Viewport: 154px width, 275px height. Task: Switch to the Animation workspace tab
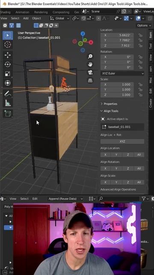22,12
